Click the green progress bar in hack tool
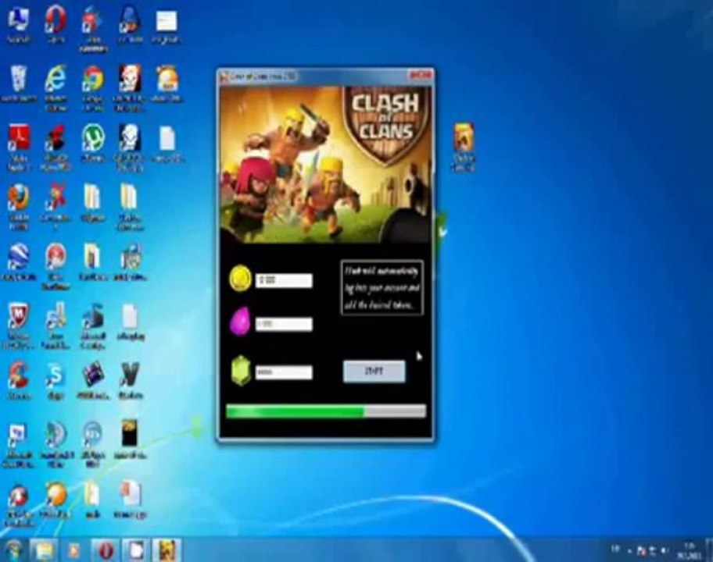The width and height of the screenshot is (713, 562). point(326,411)
